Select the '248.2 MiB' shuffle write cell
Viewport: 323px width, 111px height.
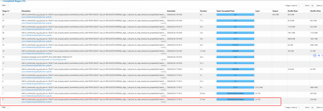click(314, 45)
